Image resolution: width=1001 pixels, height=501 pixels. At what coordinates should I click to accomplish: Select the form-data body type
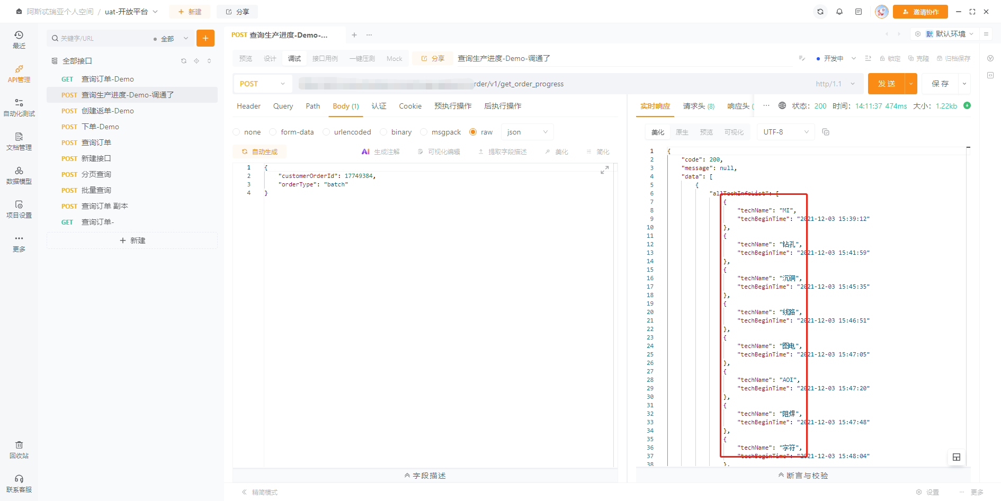273,132
